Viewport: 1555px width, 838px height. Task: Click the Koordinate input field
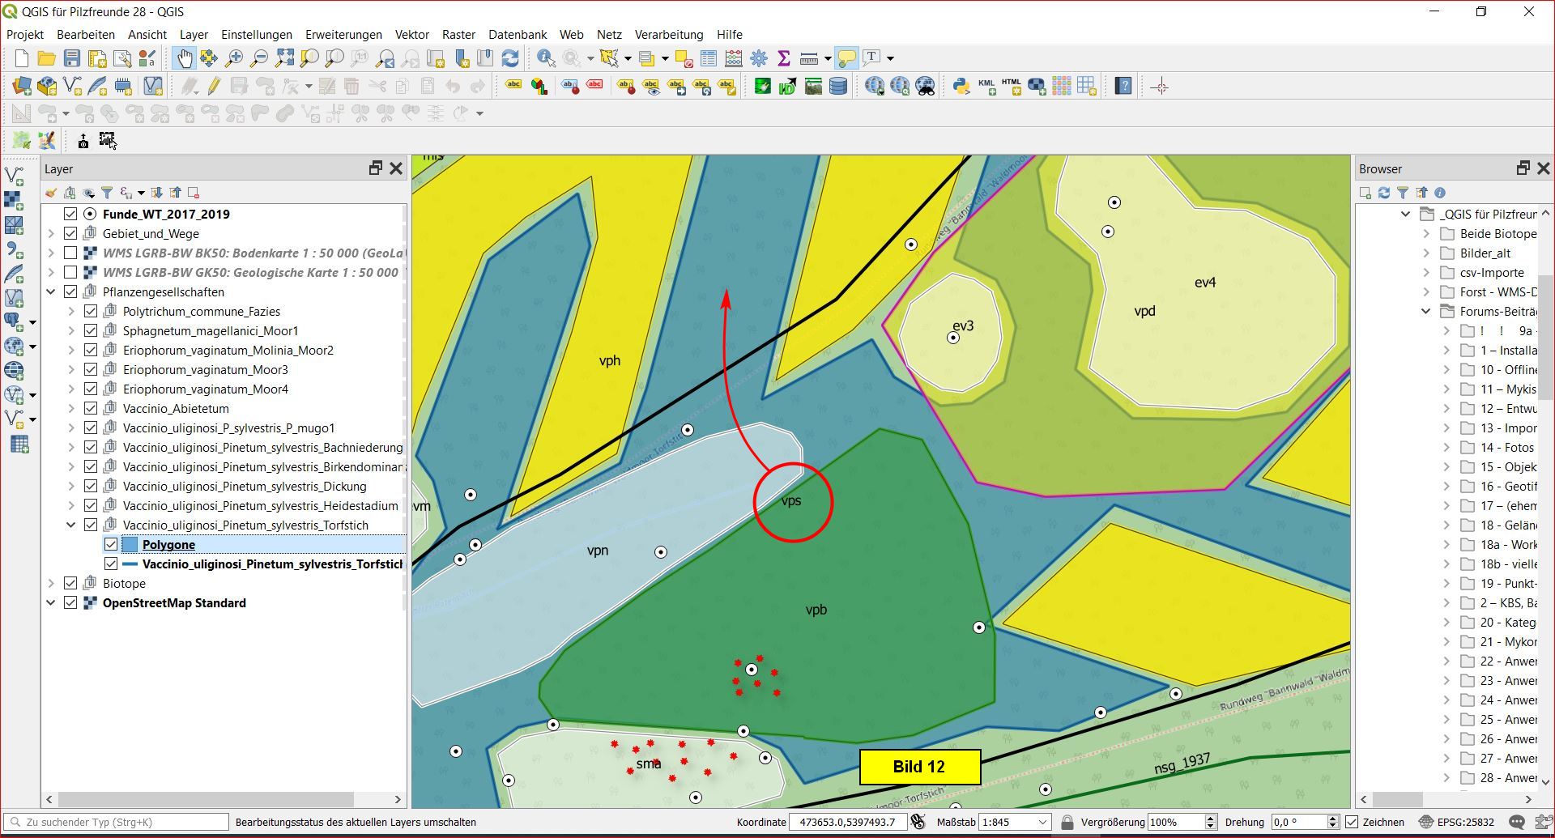point(847,822)
